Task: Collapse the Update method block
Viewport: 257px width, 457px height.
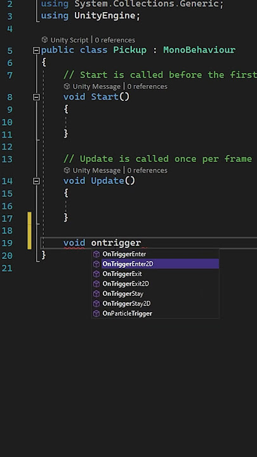Action: [36, 182]
